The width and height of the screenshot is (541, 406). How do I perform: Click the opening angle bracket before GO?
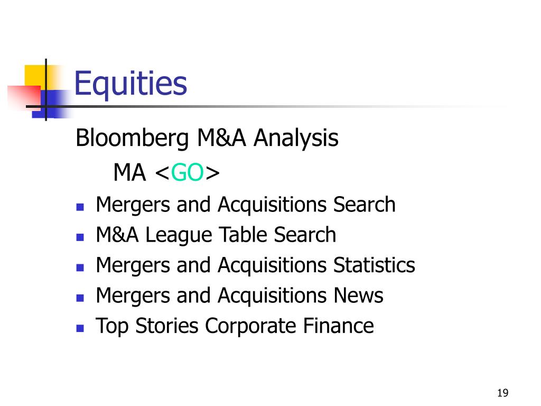[x=162, y=173]
